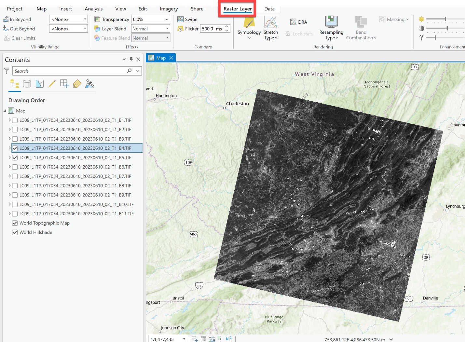Uncheck the B5.TIF layer visibility
This screenshot has height=342, width=465.
(15, 158)
